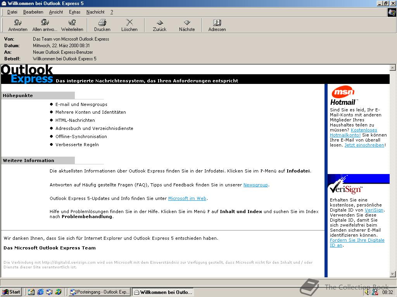Click the Windows Start button
The image size is (397, 297).
pyautogui.click(x=11, y=292)
